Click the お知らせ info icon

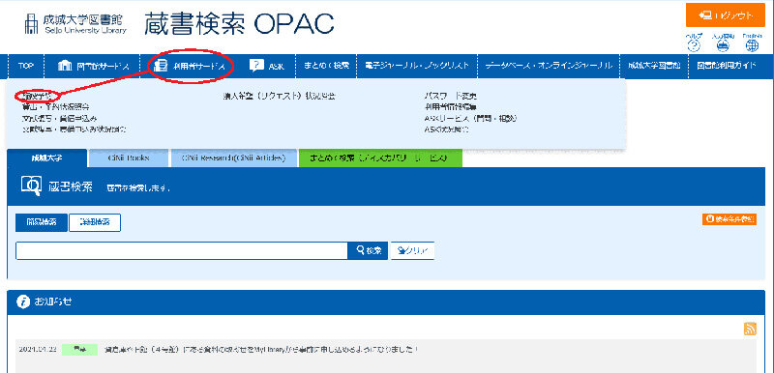23,302
